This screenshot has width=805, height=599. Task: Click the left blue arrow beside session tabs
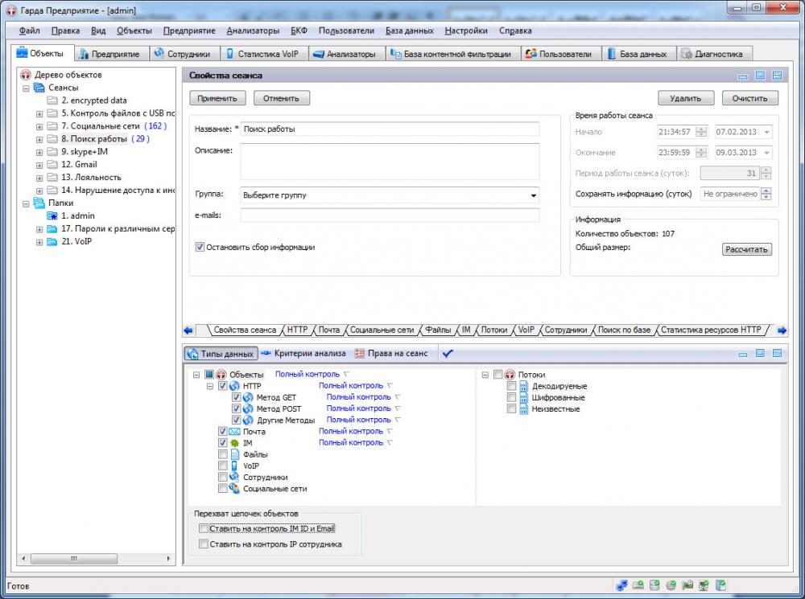pos(188,330)
